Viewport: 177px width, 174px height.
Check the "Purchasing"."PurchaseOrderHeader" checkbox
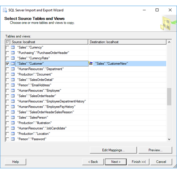pyautogui.click(x=8, y=53)
